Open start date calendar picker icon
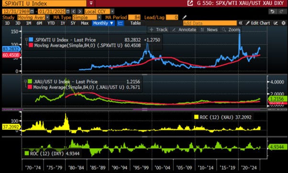 point(32,11)
